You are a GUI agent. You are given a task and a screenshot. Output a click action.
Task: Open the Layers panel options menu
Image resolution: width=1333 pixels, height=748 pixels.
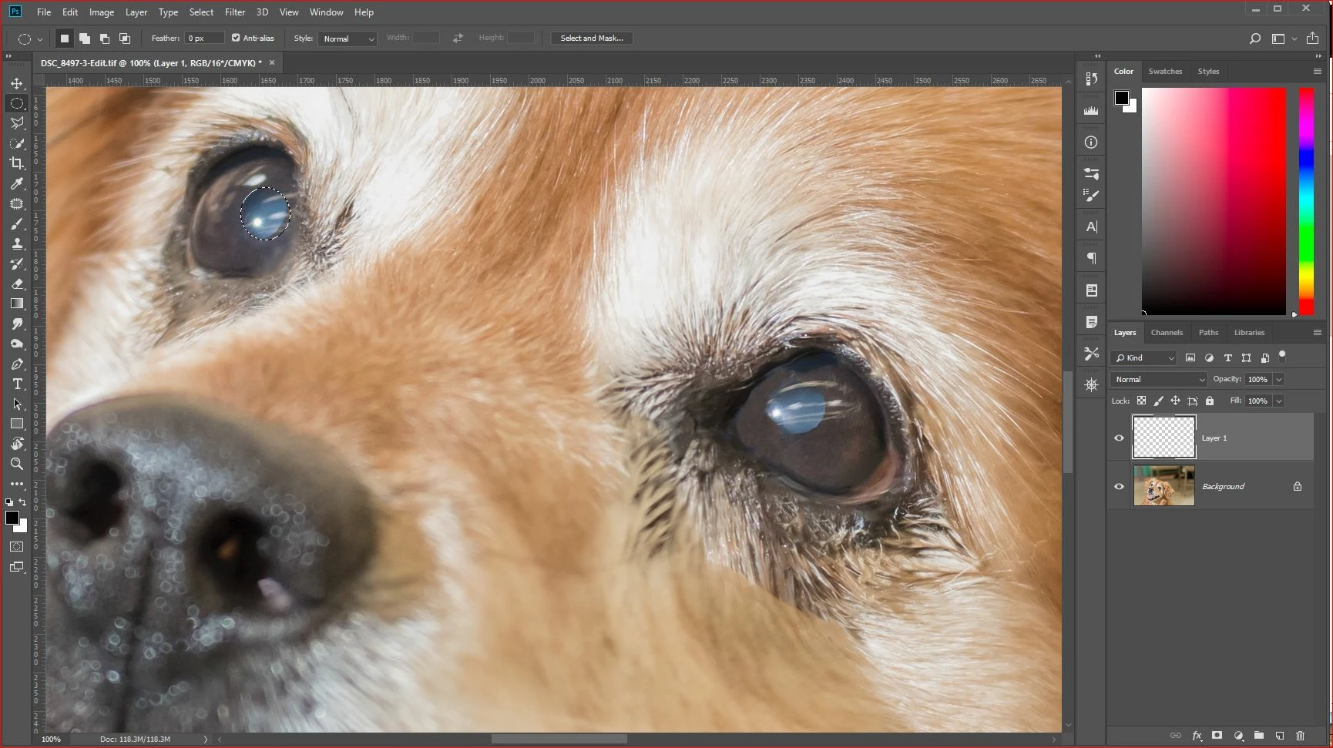(1318, 333)
